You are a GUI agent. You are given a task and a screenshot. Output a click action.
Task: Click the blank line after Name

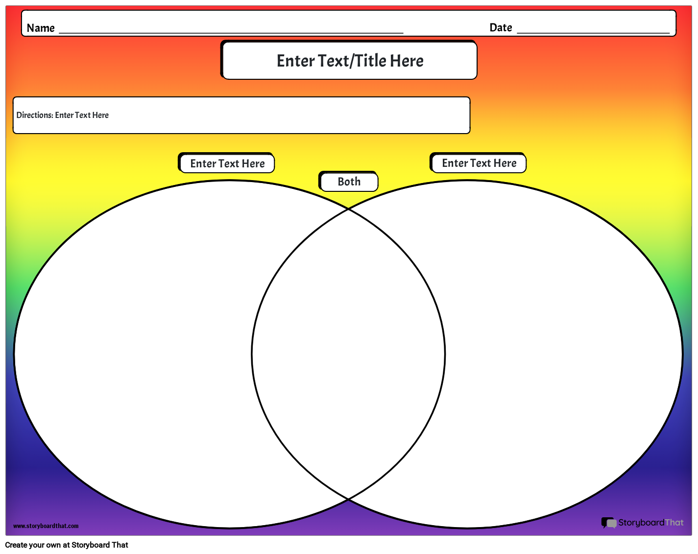point(230,28)
